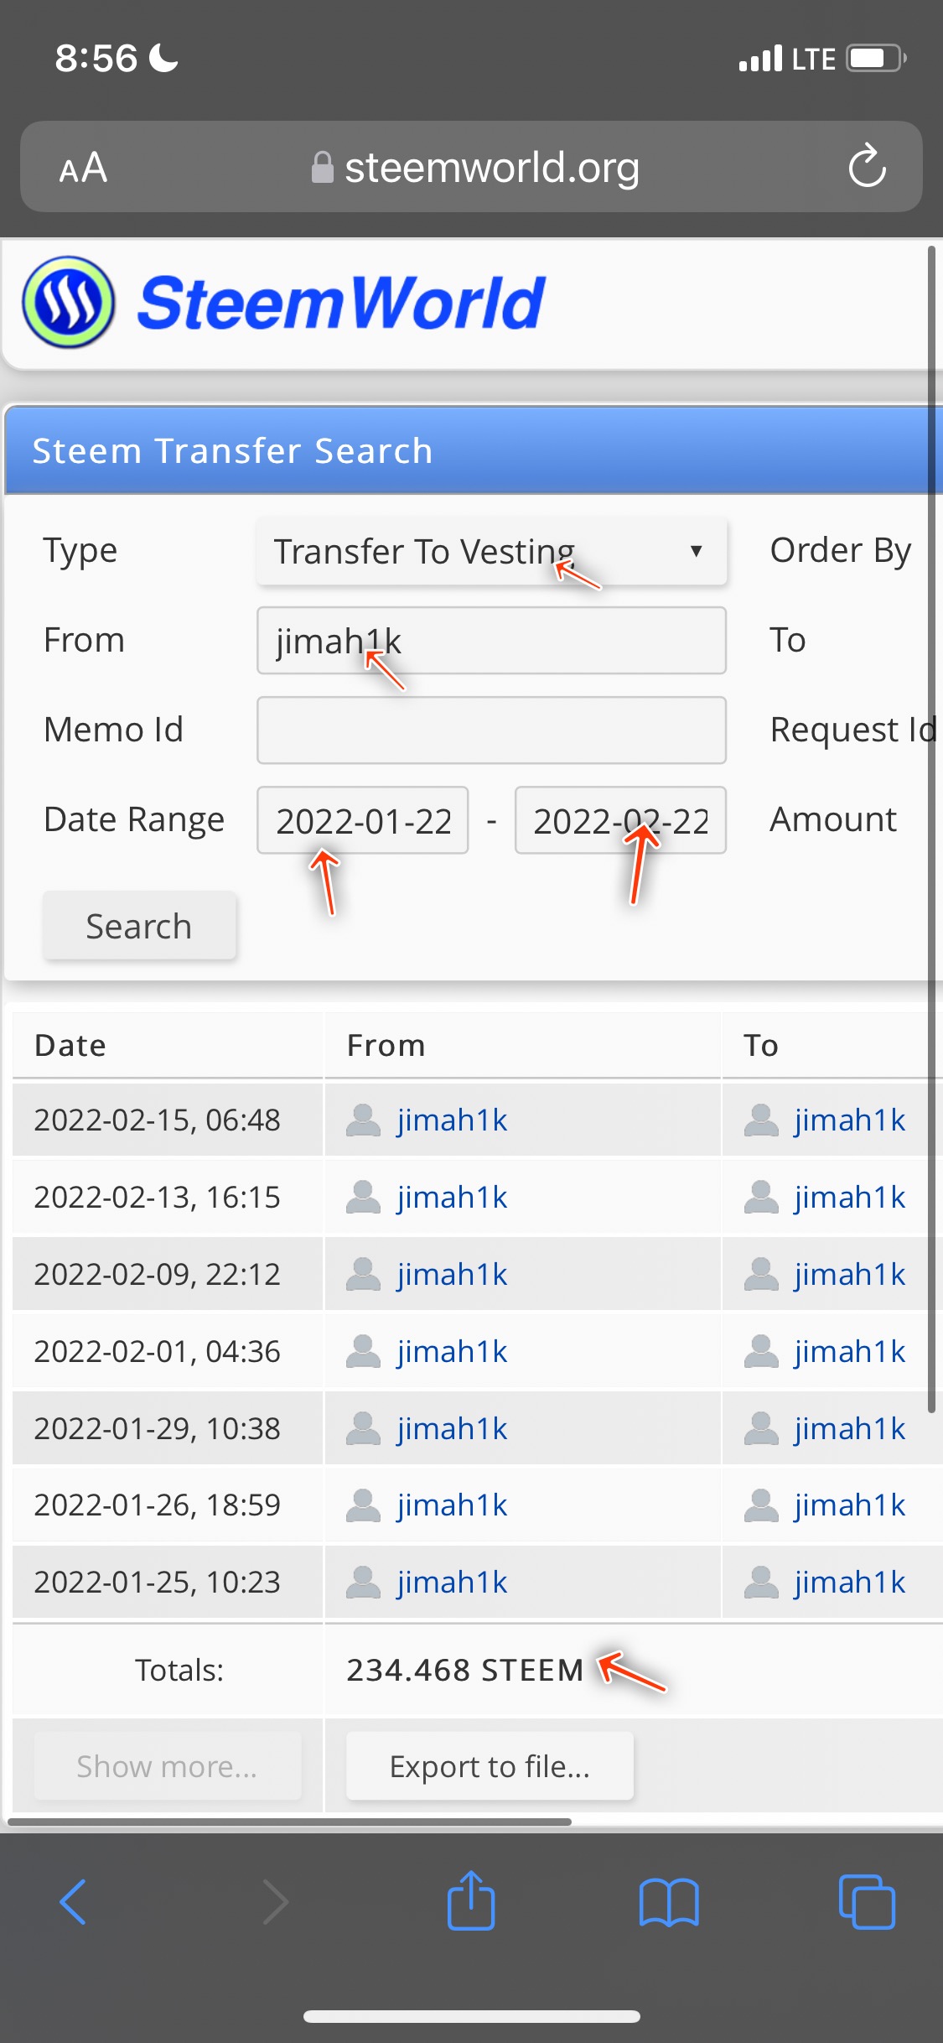Click the avatar icon in 2022-02-15 From cell

(364, 1120)
